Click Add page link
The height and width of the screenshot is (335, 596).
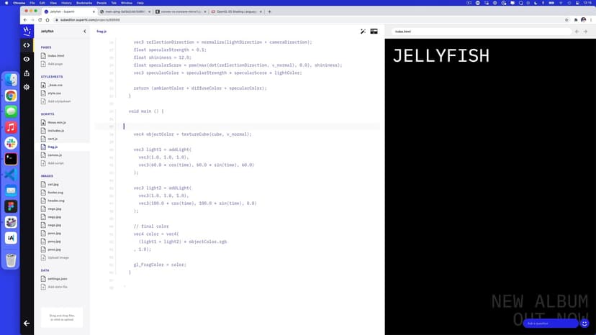click(x=55, y=64)
